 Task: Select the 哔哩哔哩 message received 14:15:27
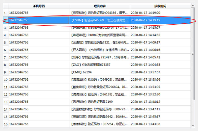coord(100,28)
